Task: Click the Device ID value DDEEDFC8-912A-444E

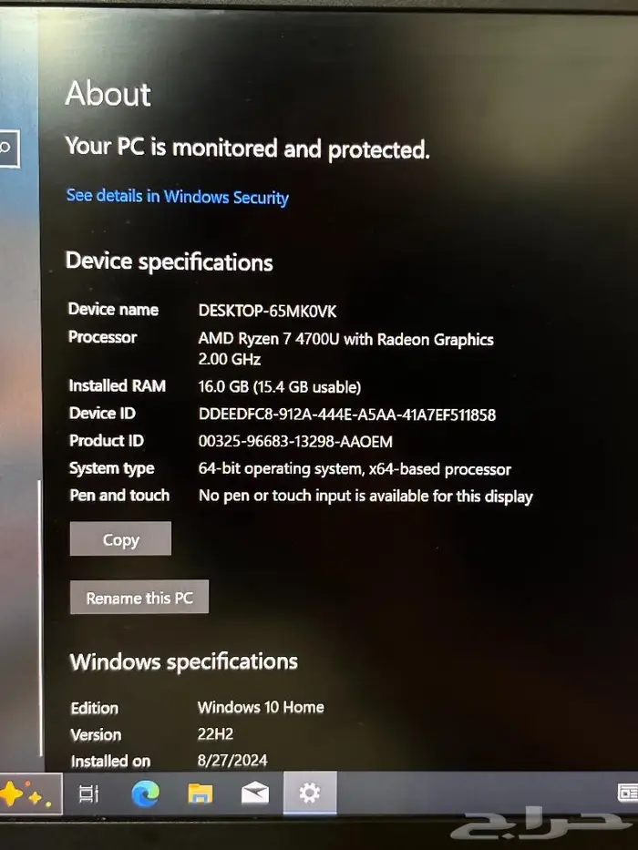Action: click(x=347, y=415)
